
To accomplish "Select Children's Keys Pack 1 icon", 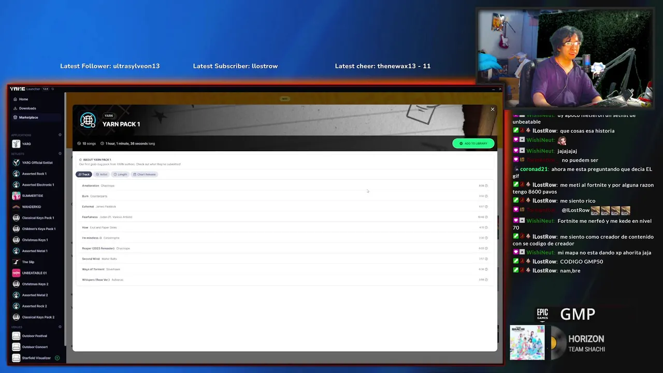I will pyautogui.click(x=16, y=228).
